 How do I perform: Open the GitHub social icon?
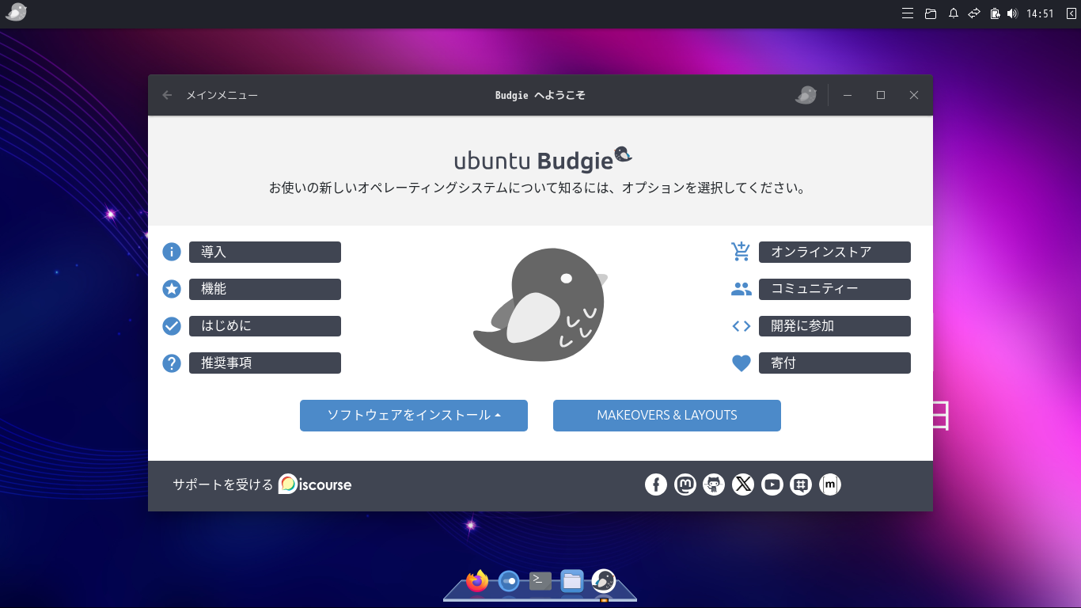tap(714, 484)
